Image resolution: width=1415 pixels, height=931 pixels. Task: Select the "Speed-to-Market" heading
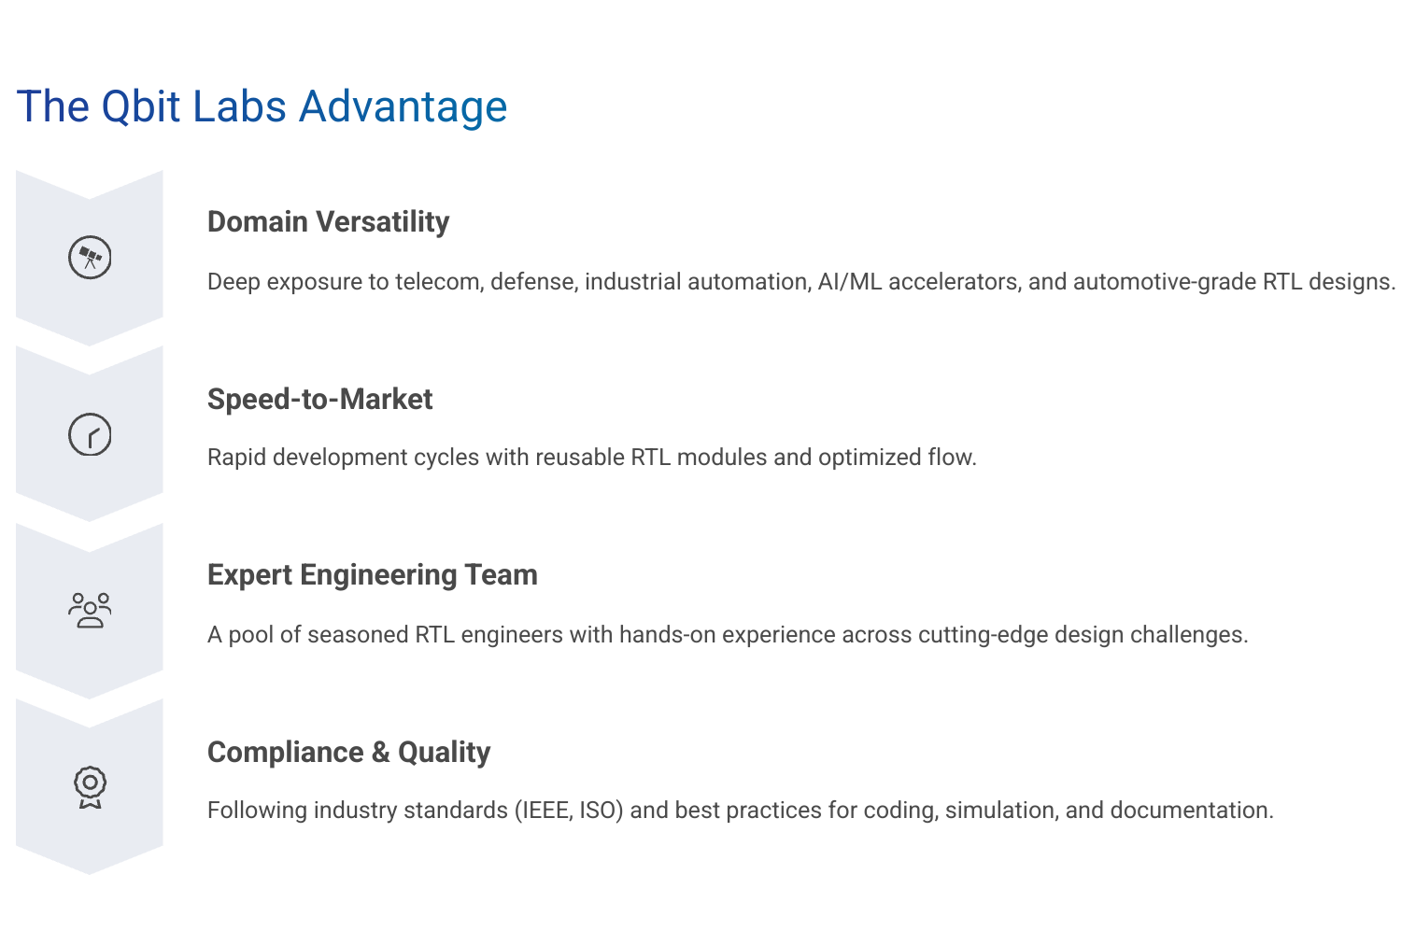click(319, 400)
